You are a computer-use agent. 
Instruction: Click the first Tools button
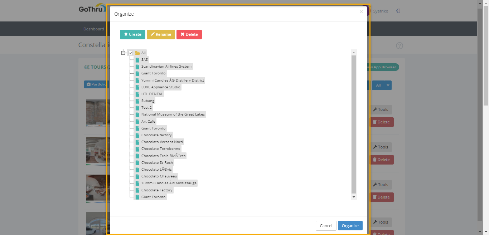381,109
